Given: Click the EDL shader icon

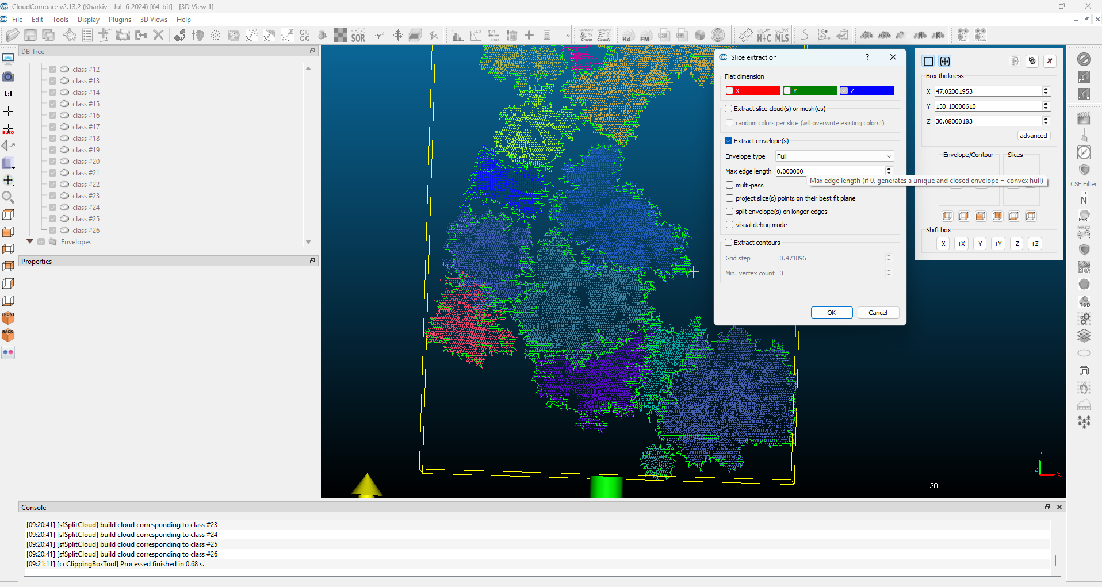Looking at the screenshot, I should (1084, 76).
